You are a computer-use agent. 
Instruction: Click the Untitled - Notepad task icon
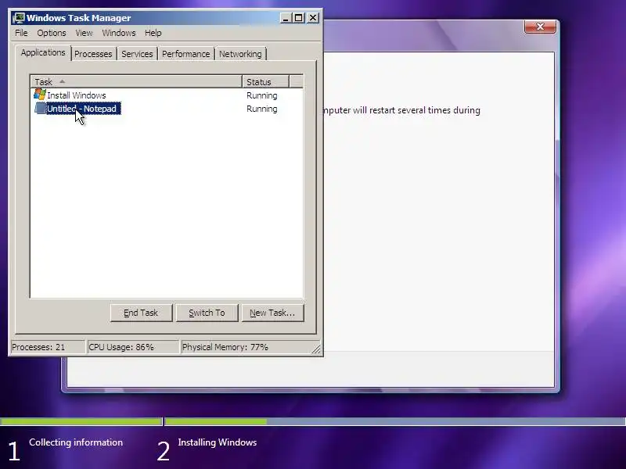(40, 109)
